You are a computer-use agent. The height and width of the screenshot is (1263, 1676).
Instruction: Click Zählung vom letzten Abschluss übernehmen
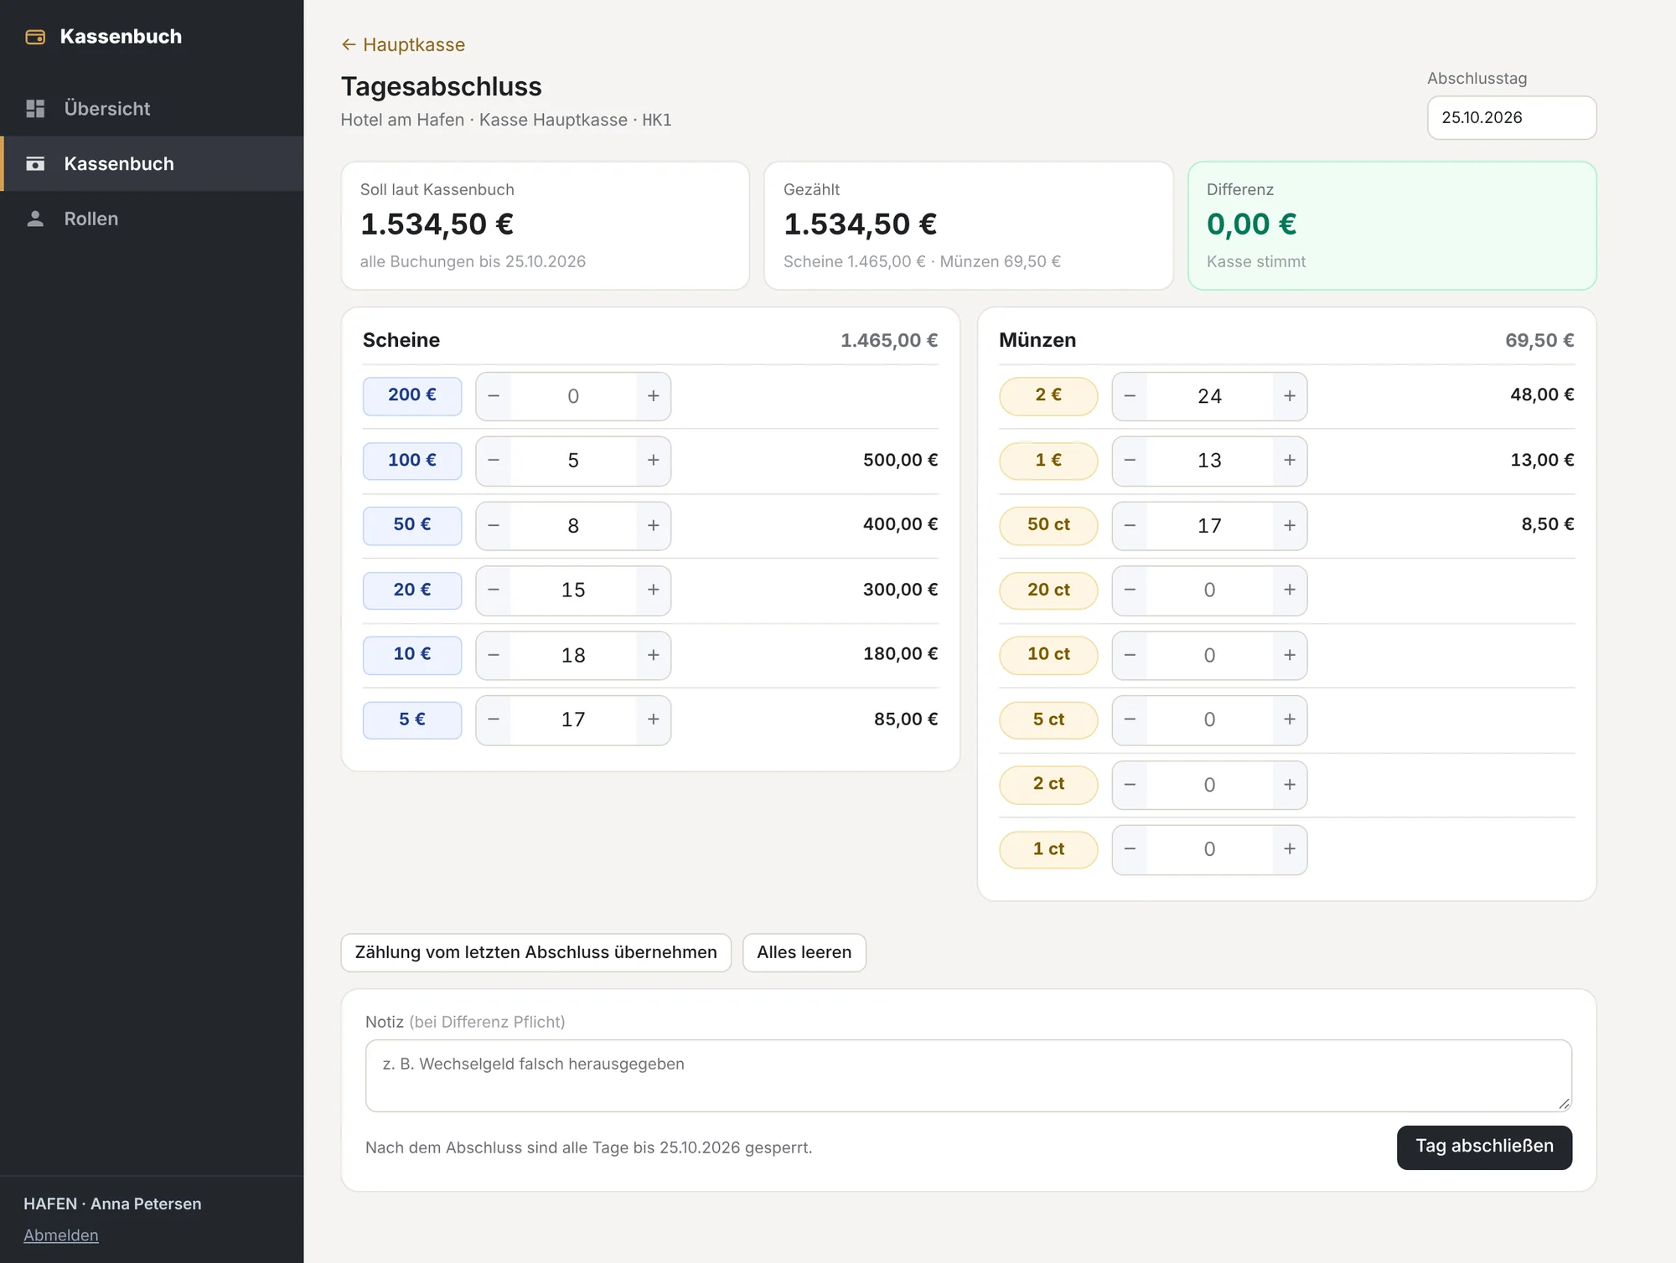[536, 953]
